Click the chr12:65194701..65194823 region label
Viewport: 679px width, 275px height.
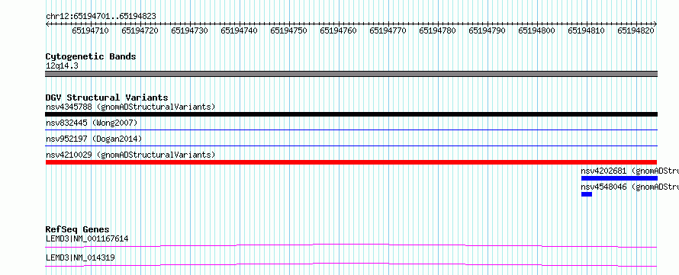(x=101, y=17)
